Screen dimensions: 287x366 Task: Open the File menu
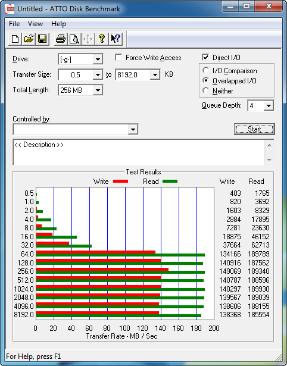[14, 24]
